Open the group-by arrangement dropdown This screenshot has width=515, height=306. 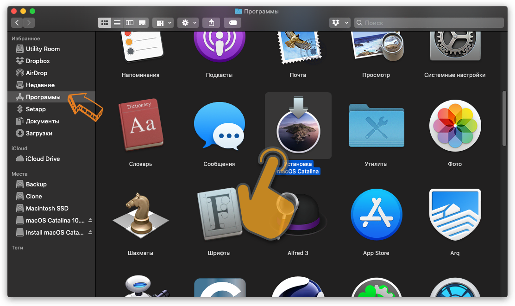click(163, 23)
